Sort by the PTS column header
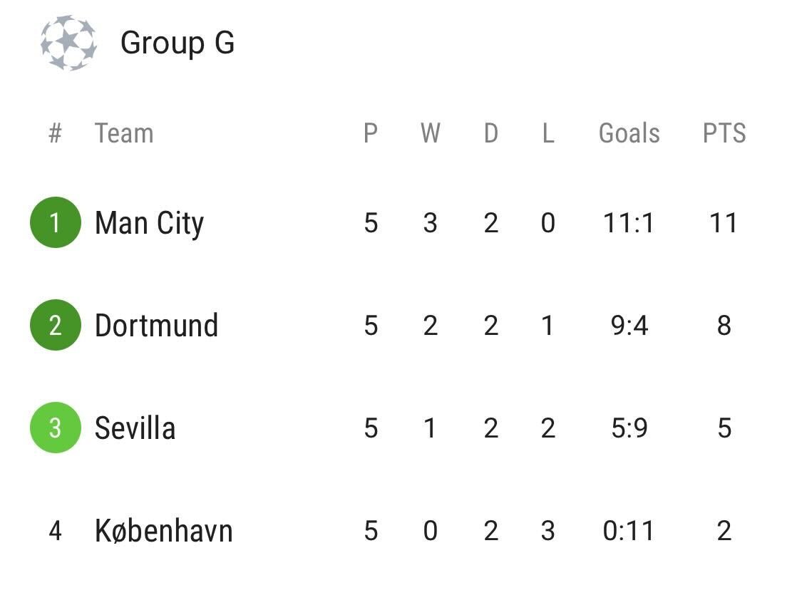Viewport: 802px width, 600px height. (x=724, y=133)
